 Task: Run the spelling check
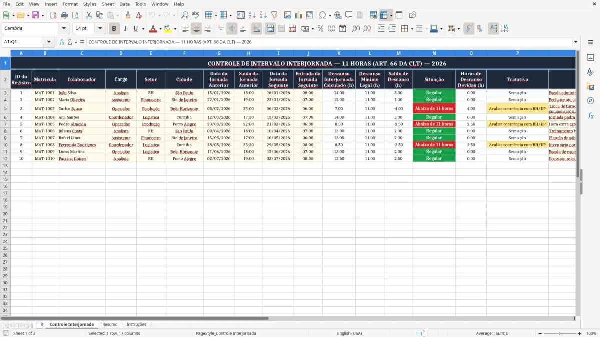[x=196, y=15]
